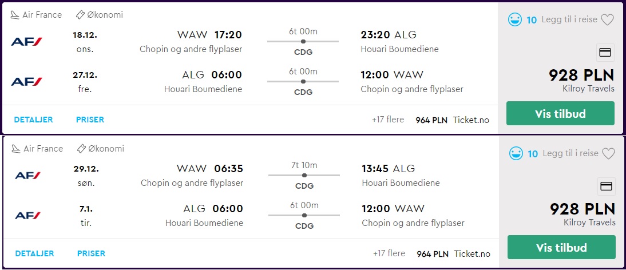Click credit card icon in first offer
This screenshot has height=270, width=626.
click(x=605, y=53)
